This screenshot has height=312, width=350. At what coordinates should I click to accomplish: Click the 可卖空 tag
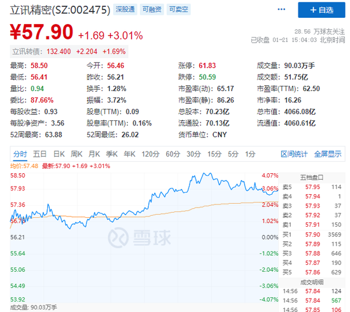pyautogui.click(x=179, y=10)
